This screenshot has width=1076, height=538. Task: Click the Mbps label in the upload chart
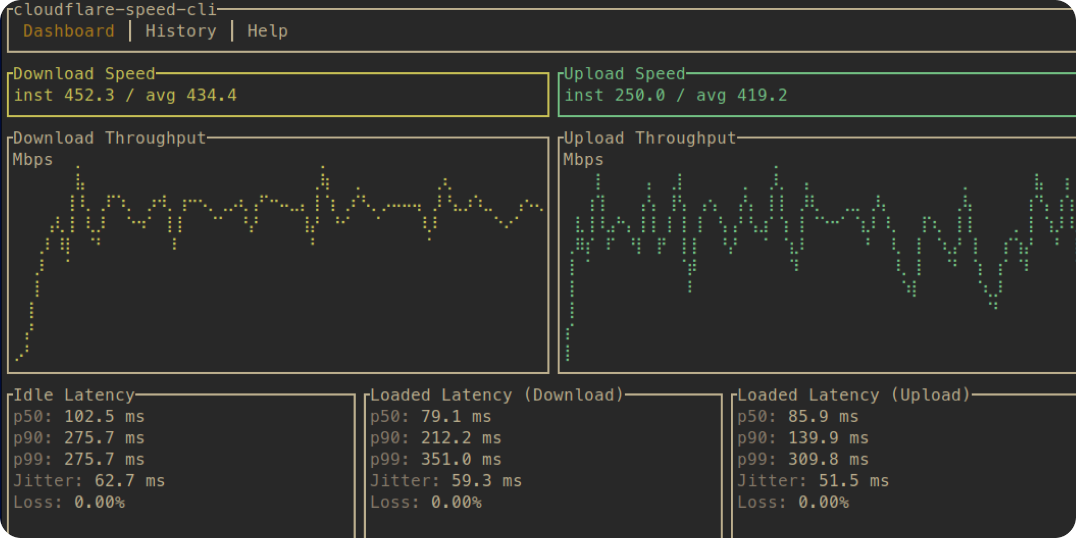[583, 159]
